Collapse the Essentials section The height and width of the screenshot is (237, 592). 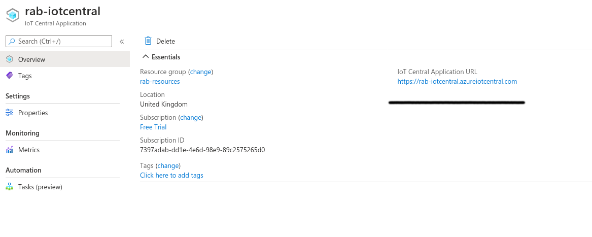click(x=146, y=57)
